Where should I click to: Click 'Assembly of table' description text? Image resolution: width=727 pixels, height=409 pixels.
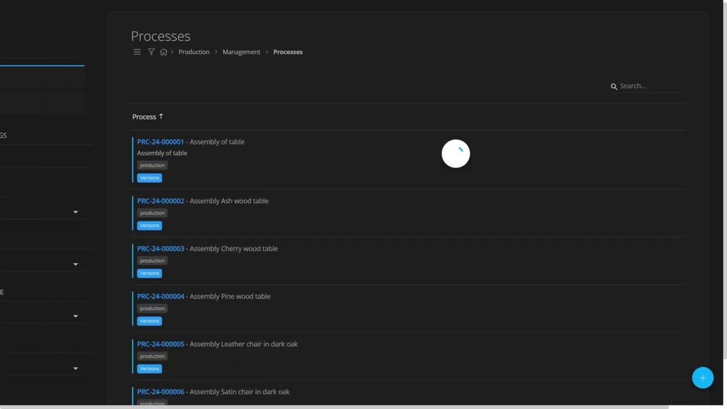coord(162,153)
